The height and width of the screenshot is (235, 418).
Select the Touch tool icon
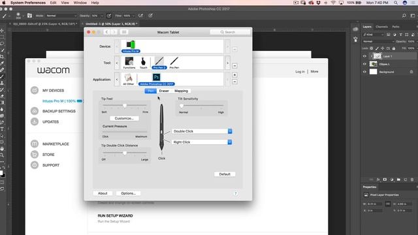coord(144,61)
